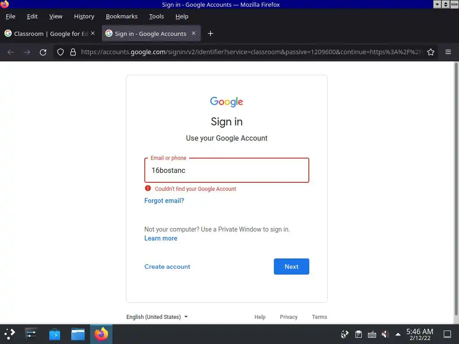Show site security padlock info
Viewport: 459px width, 344px height.
point(73,52)
